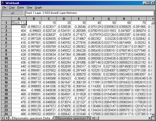Click the horizontal scrollbar thumb

97,118
